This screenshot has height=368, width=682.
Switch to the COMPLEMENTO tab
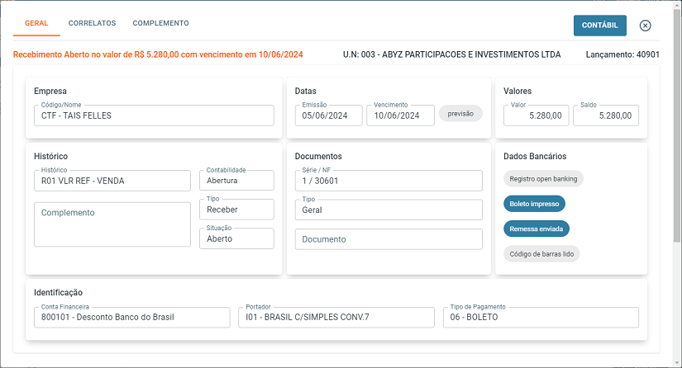pyautogui.click(x=160, y=23)
